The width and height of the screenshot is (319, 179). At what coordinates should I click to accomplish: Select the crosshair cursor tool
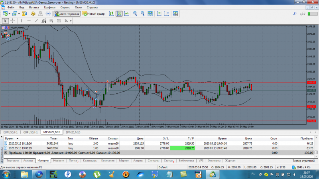click(x=13, y=21)
